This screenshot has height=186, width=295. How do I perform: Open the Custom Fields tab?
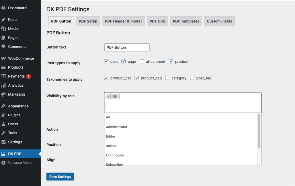pyautogui.click(x=219, y=21)
